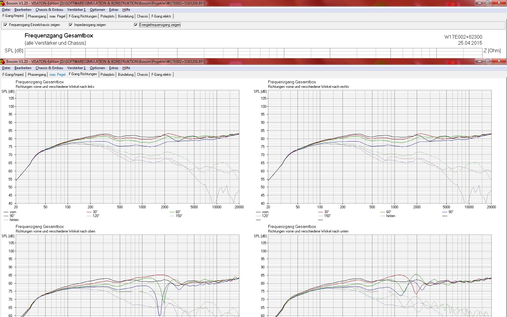Minimize the upper Boxsim window

click(x=480, y=3)
